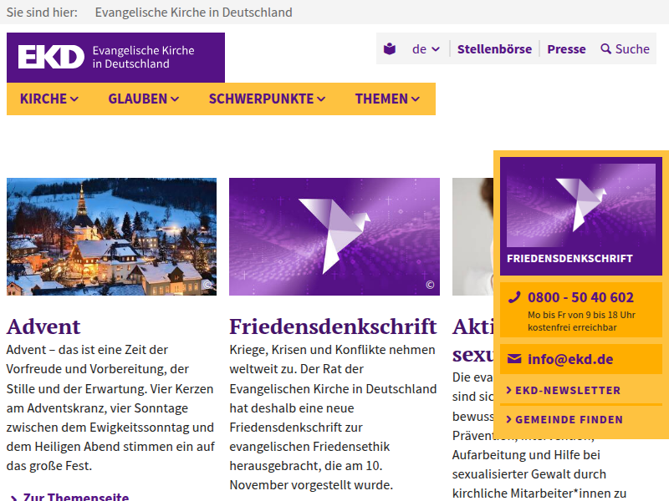
Task: Click the Stellenbörse link
Action: [x=493, y=49]
